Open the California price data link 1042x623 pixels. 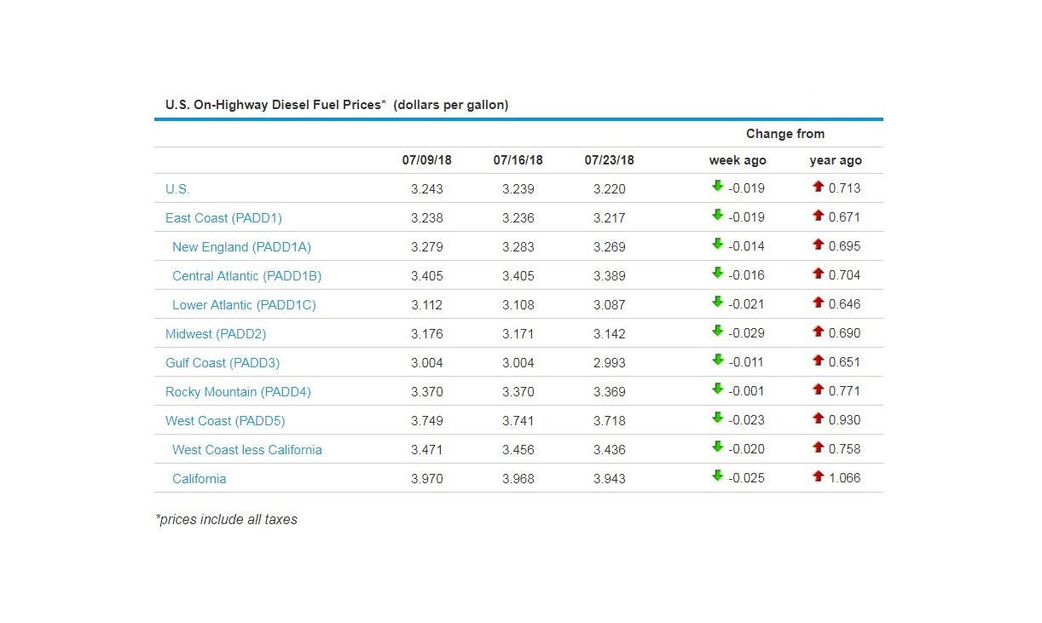point(199,478)
